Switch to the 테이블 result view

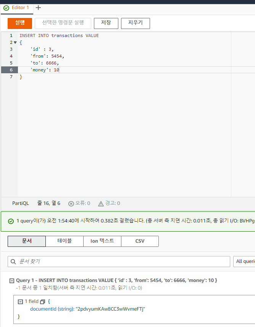tap(65, 241)
